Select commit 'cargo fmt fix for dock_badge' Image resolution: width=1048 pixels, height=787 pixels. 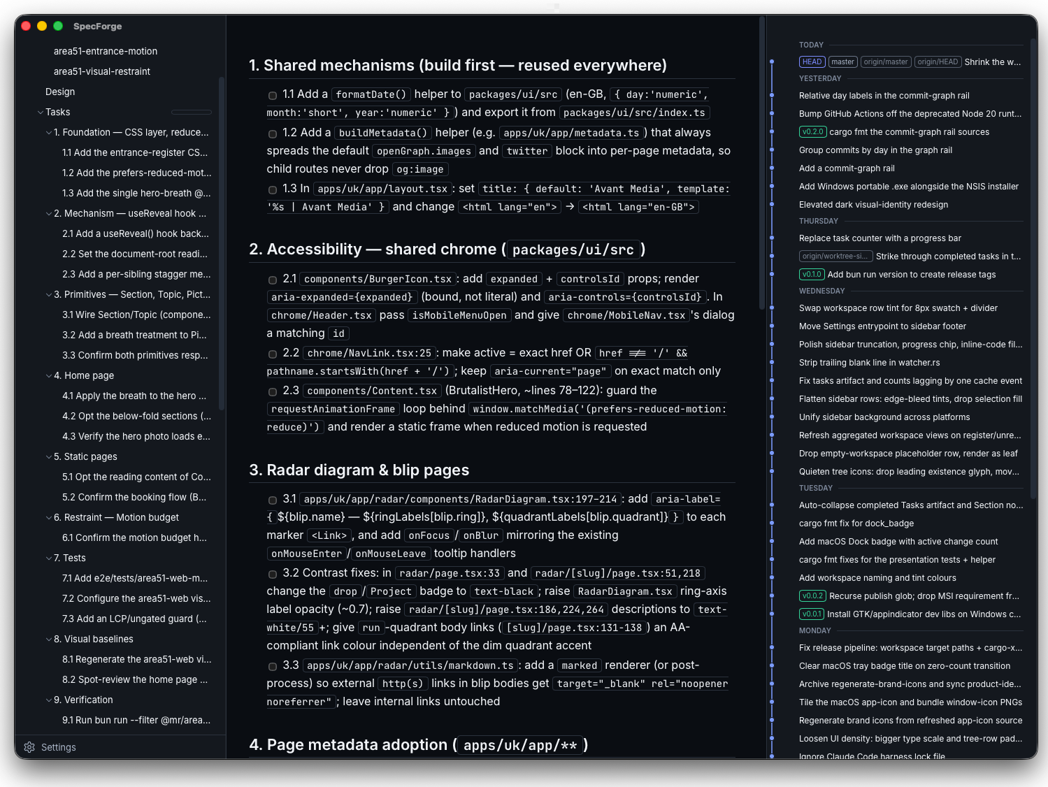(856, 523)
